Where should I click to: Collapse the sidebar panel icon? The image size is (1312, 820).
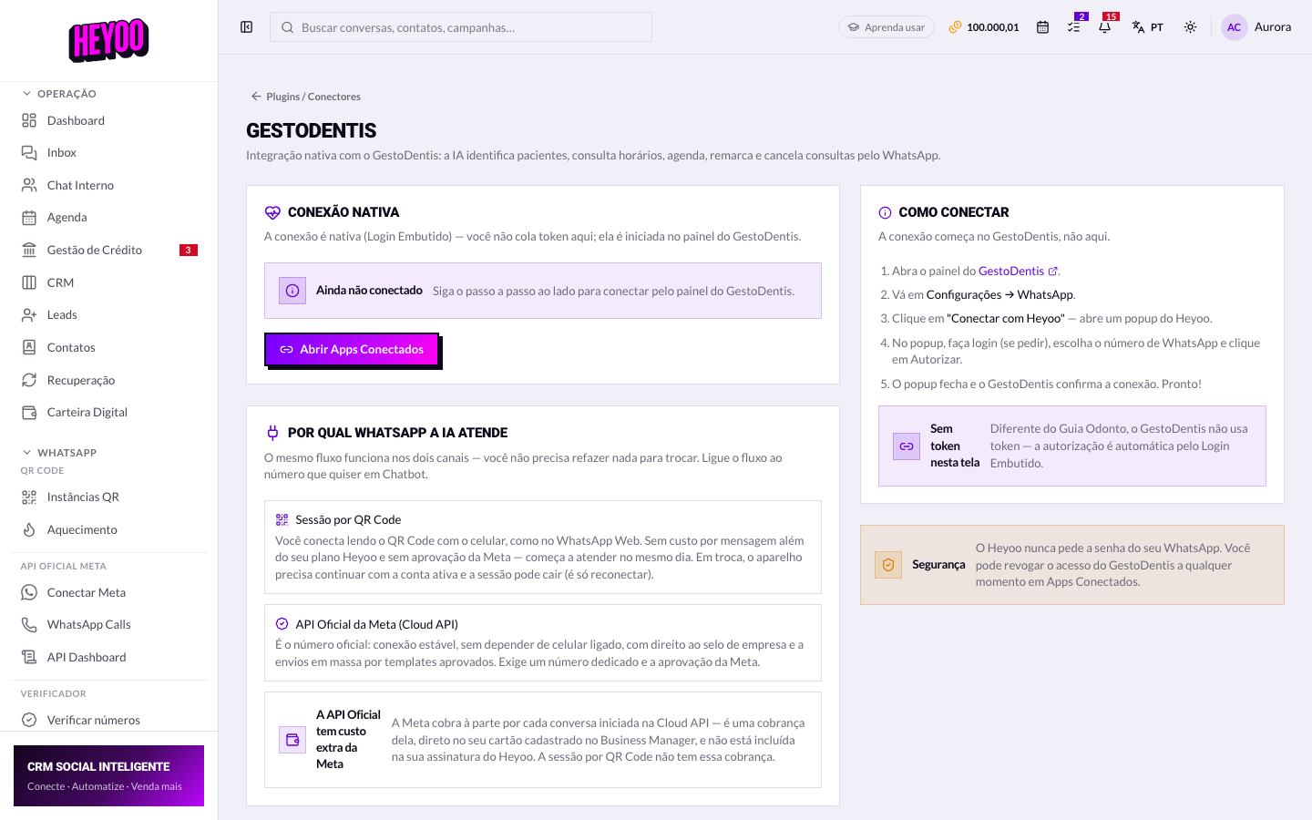pos(246,27)
